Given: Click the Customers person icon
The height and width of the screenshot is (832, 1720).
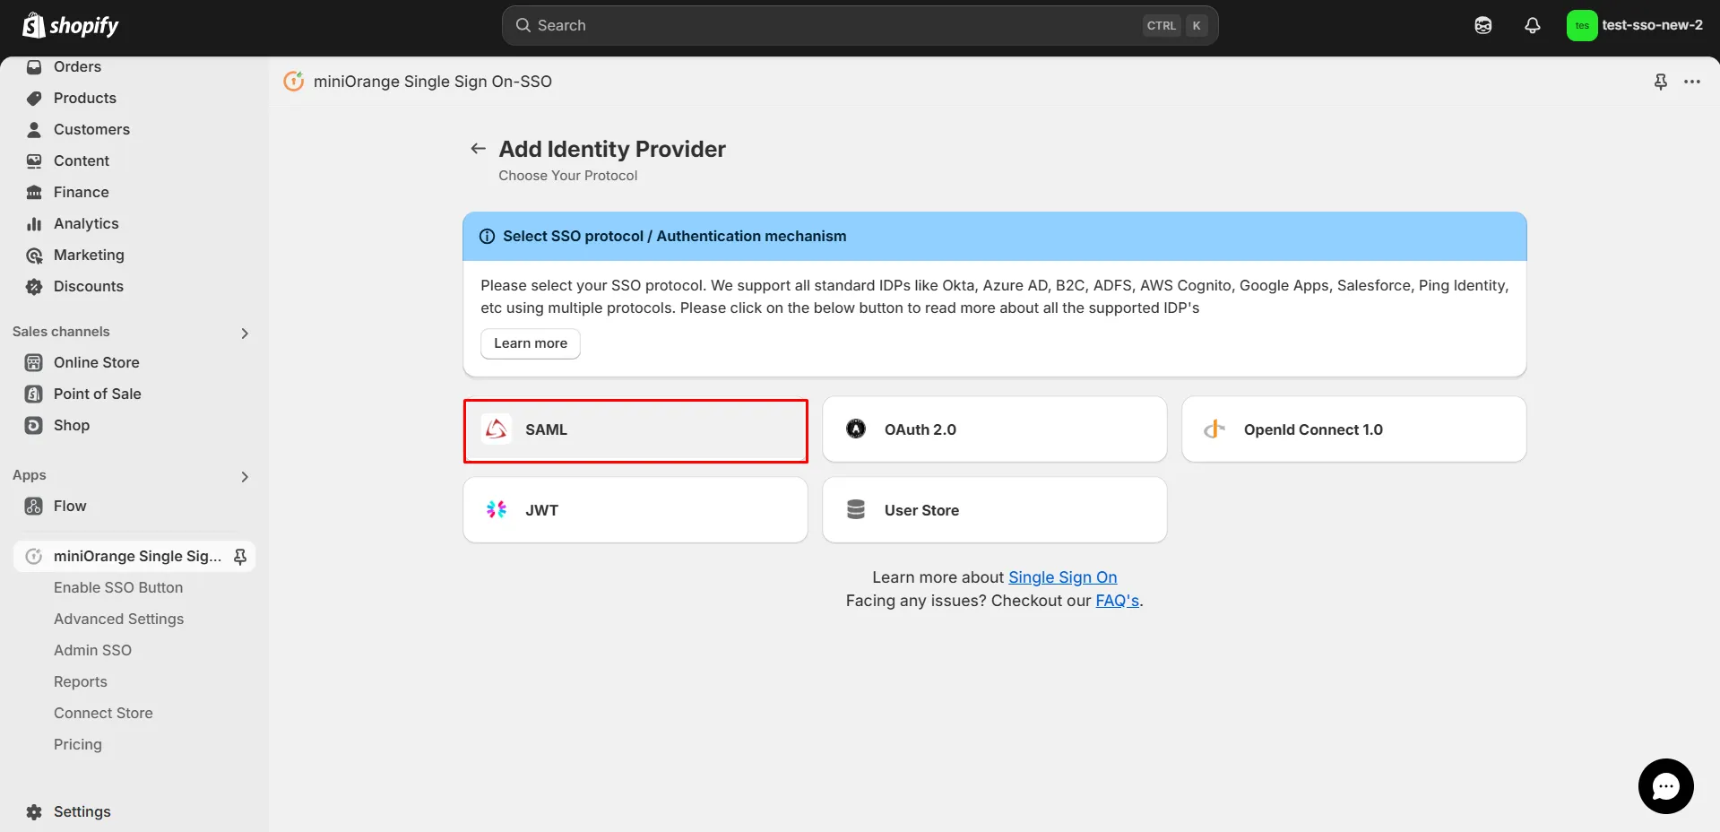Looking at the screenshot, I should click(x=34, y=130).
